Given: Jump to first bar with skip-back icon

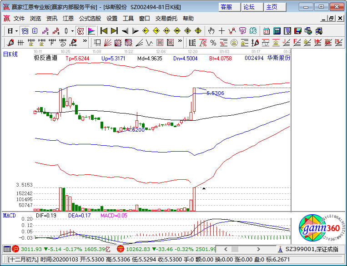Looking at the screenshot, I should (x=104, y=31).
